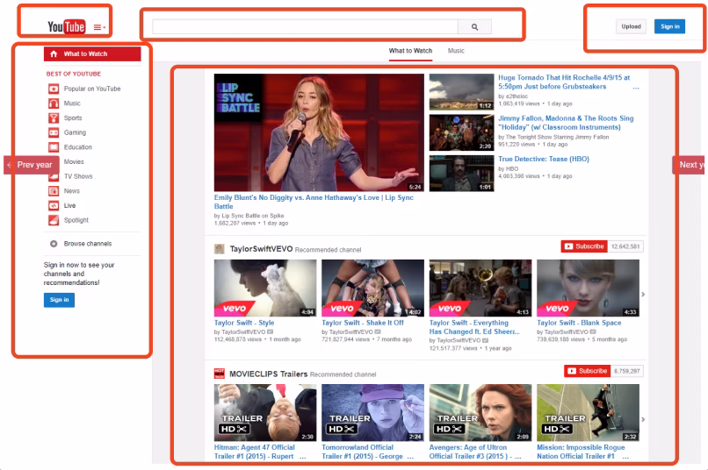708x470 pixels.
Task: Subscribe to MOVIECLIPS Trailers channel
Action: pyautogui.click(x=587, y=371)
